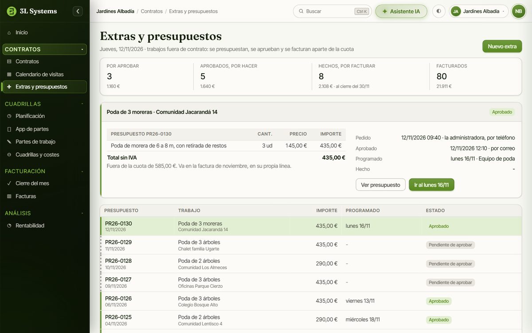Click Pendiente de aprobar badge for PR26-0129
Viewport: 532px width, 333px height.
450,245
